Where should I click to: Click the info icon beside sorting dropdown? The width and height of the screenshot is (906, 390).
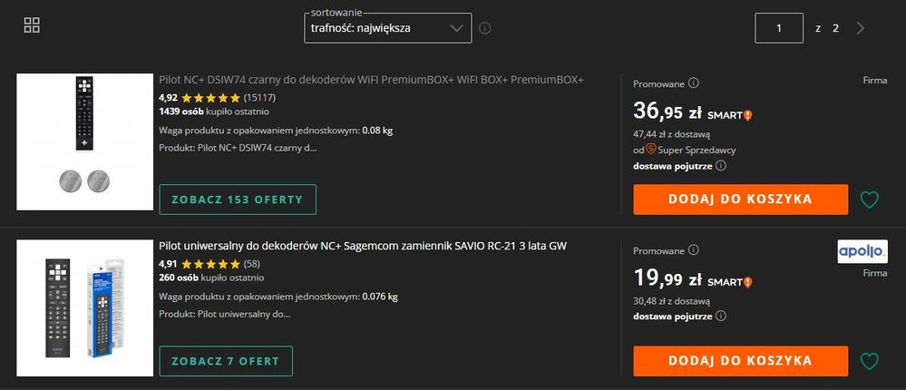(485, 28)
